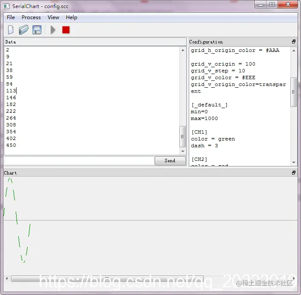Click the 'dash = 3' config line
This screenshot has width=301, height=295.
click(x=204, y=146)
